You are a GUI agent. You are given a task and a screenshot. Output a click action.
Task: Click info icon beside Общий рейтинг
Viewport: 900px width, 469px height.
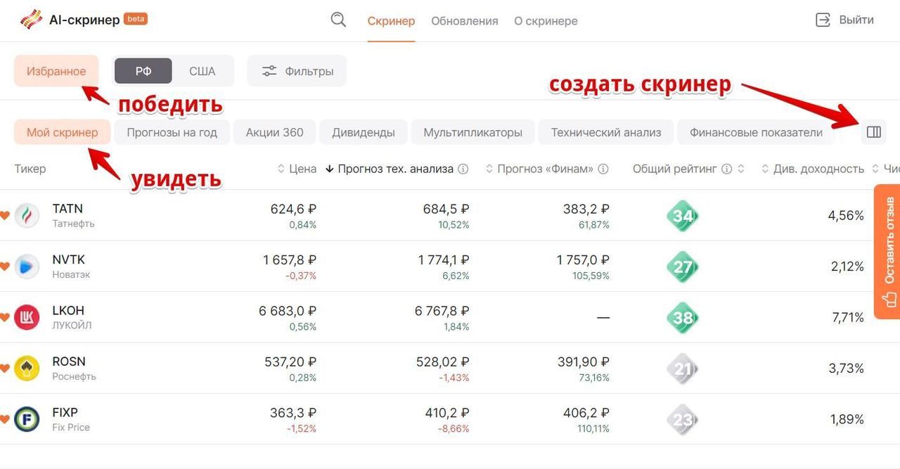tap(727, 169)
